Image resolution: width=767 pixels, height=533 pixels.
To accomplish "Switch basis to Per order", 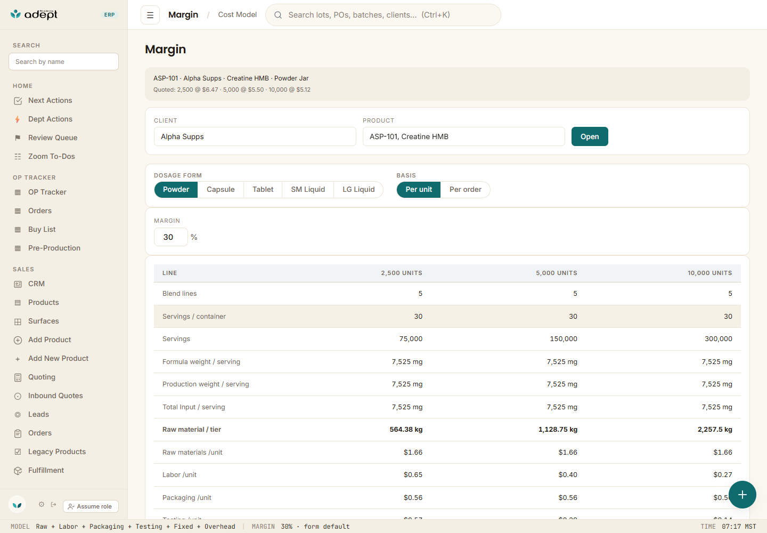I will click(x=465, y=190).
